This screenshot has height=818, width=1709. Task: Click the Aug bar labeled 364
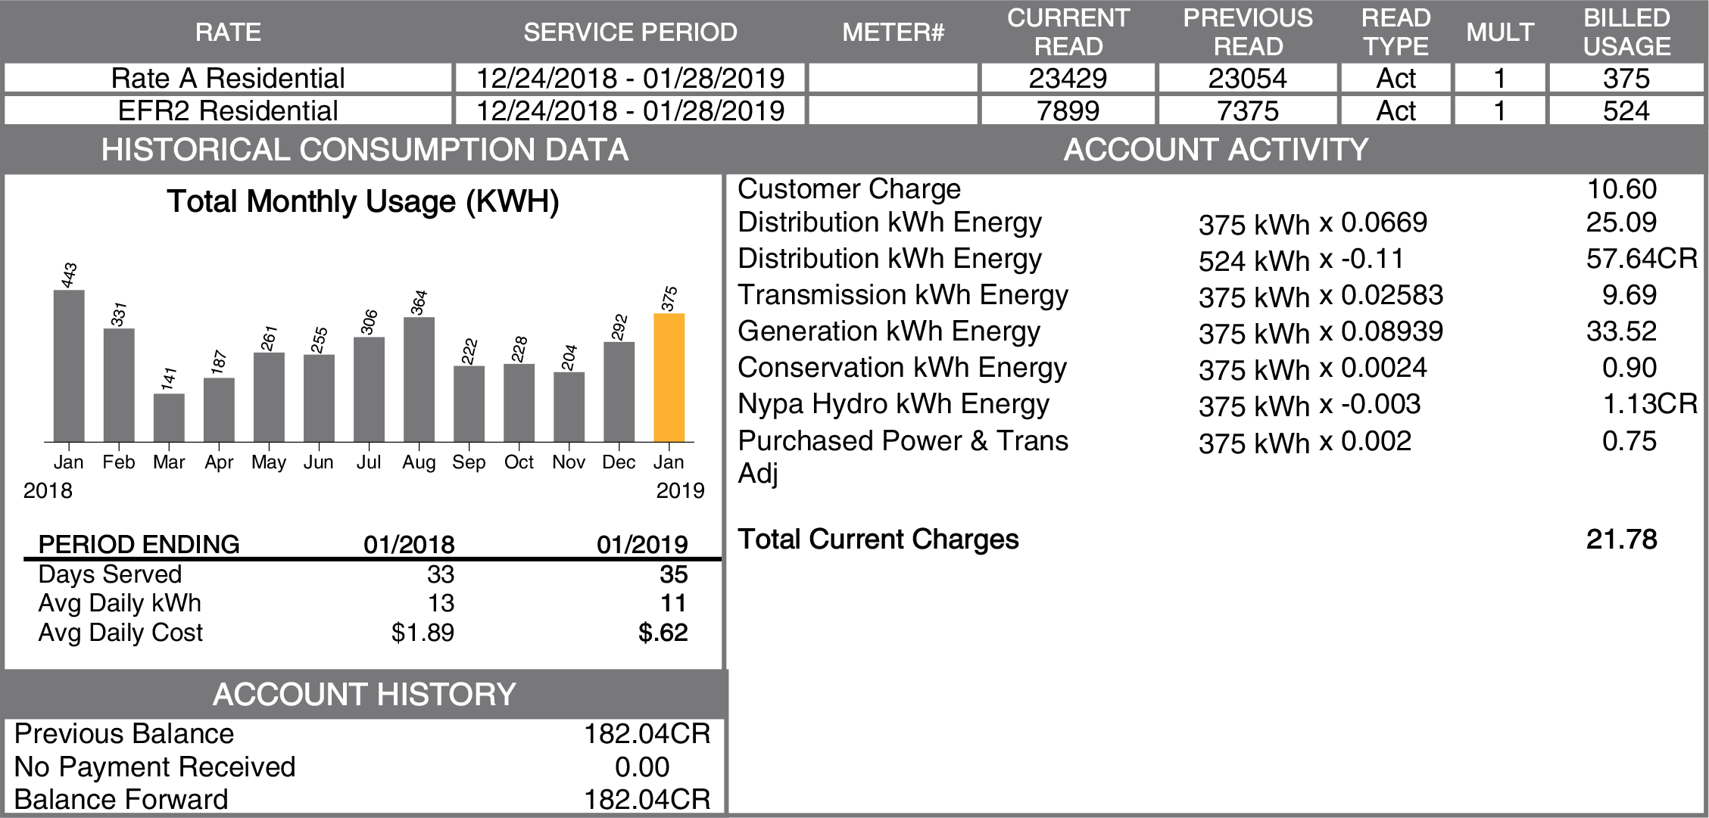pyautogui.click(x=419, y=379)
